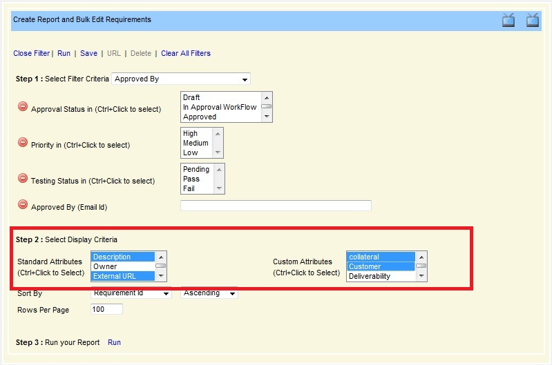Click the Save link
The image size is (552, 365).
coord(88,53)
